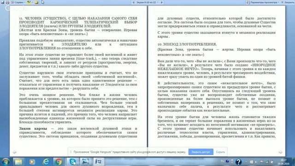The height and width of the screenshot is (166, 295).
Task: Go to the previous screen using the left arrow
Action: click(x=133, y=2)
